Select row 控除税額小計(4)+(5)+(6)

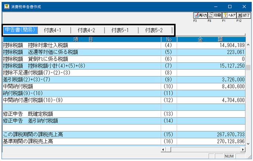[x=124, y=66]
